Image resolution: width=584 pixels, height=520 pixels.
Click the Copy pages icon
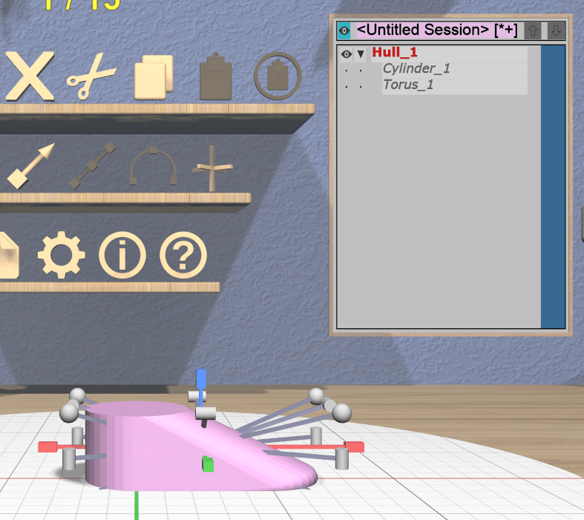click(153, 77)
